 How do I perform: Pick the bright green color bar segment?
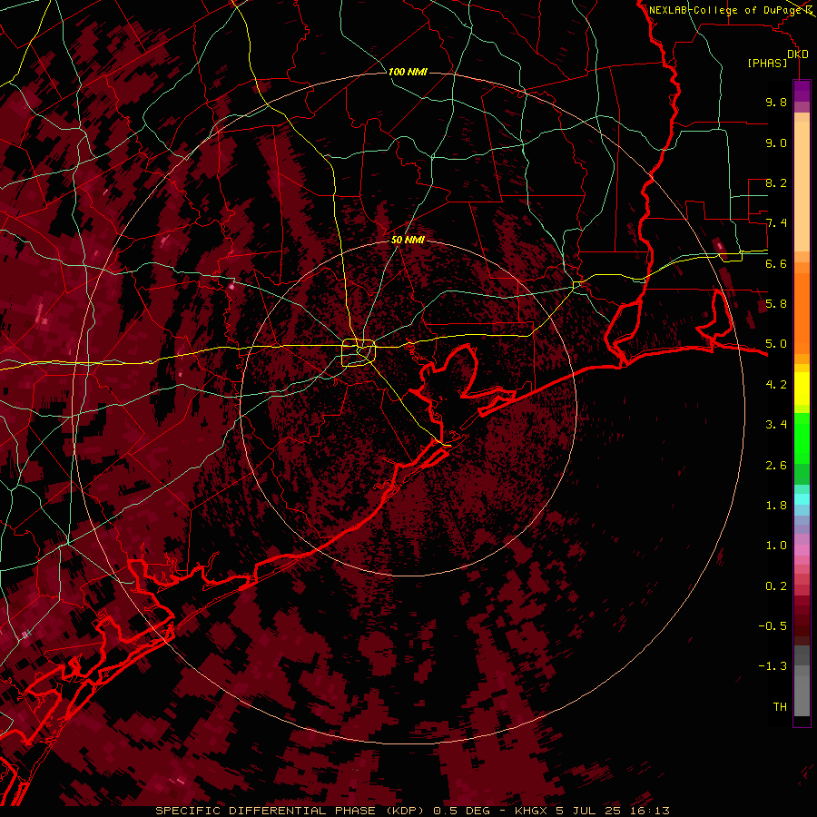click(x=802, y=438)
